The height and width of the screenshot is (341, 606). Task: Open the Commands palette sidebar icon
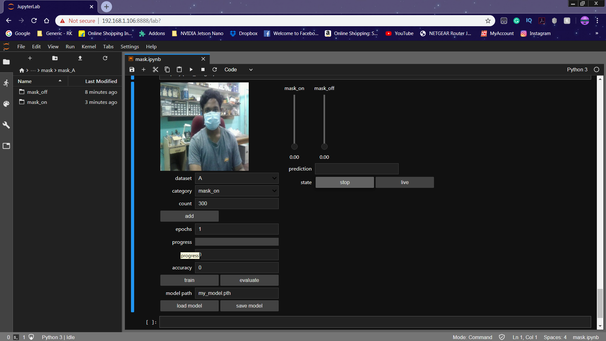[x=6, y=104]
